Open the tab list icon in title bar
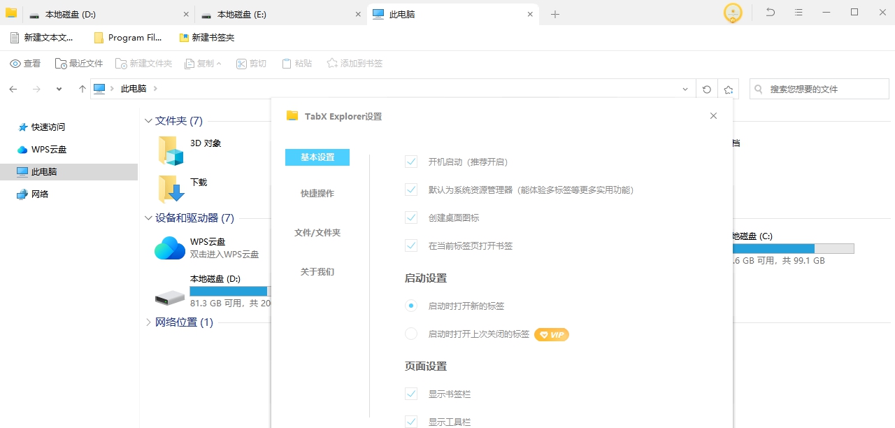The width and height of the screenshot is (895, 428). [x=798, y=12]
